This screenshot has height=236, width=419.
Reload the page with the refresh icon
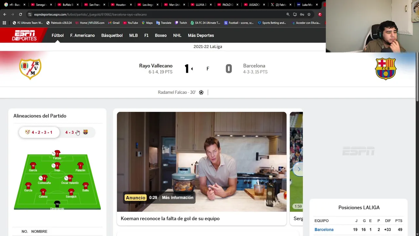tap(20, 14)
